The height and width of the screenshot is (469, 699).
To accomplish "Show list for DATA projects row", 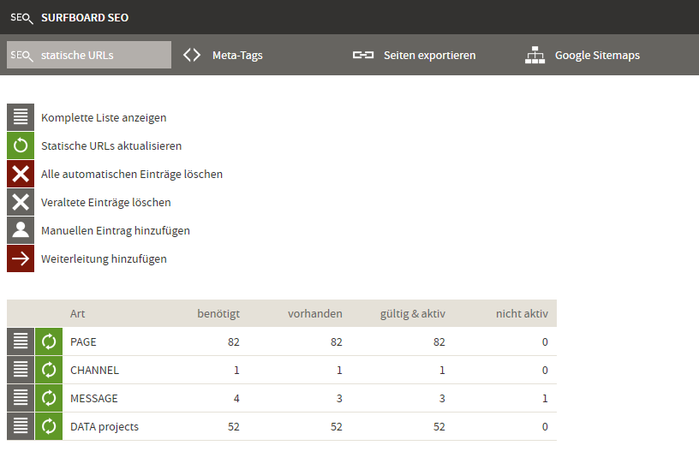I will pyautogui.click(x=21, y=426).
